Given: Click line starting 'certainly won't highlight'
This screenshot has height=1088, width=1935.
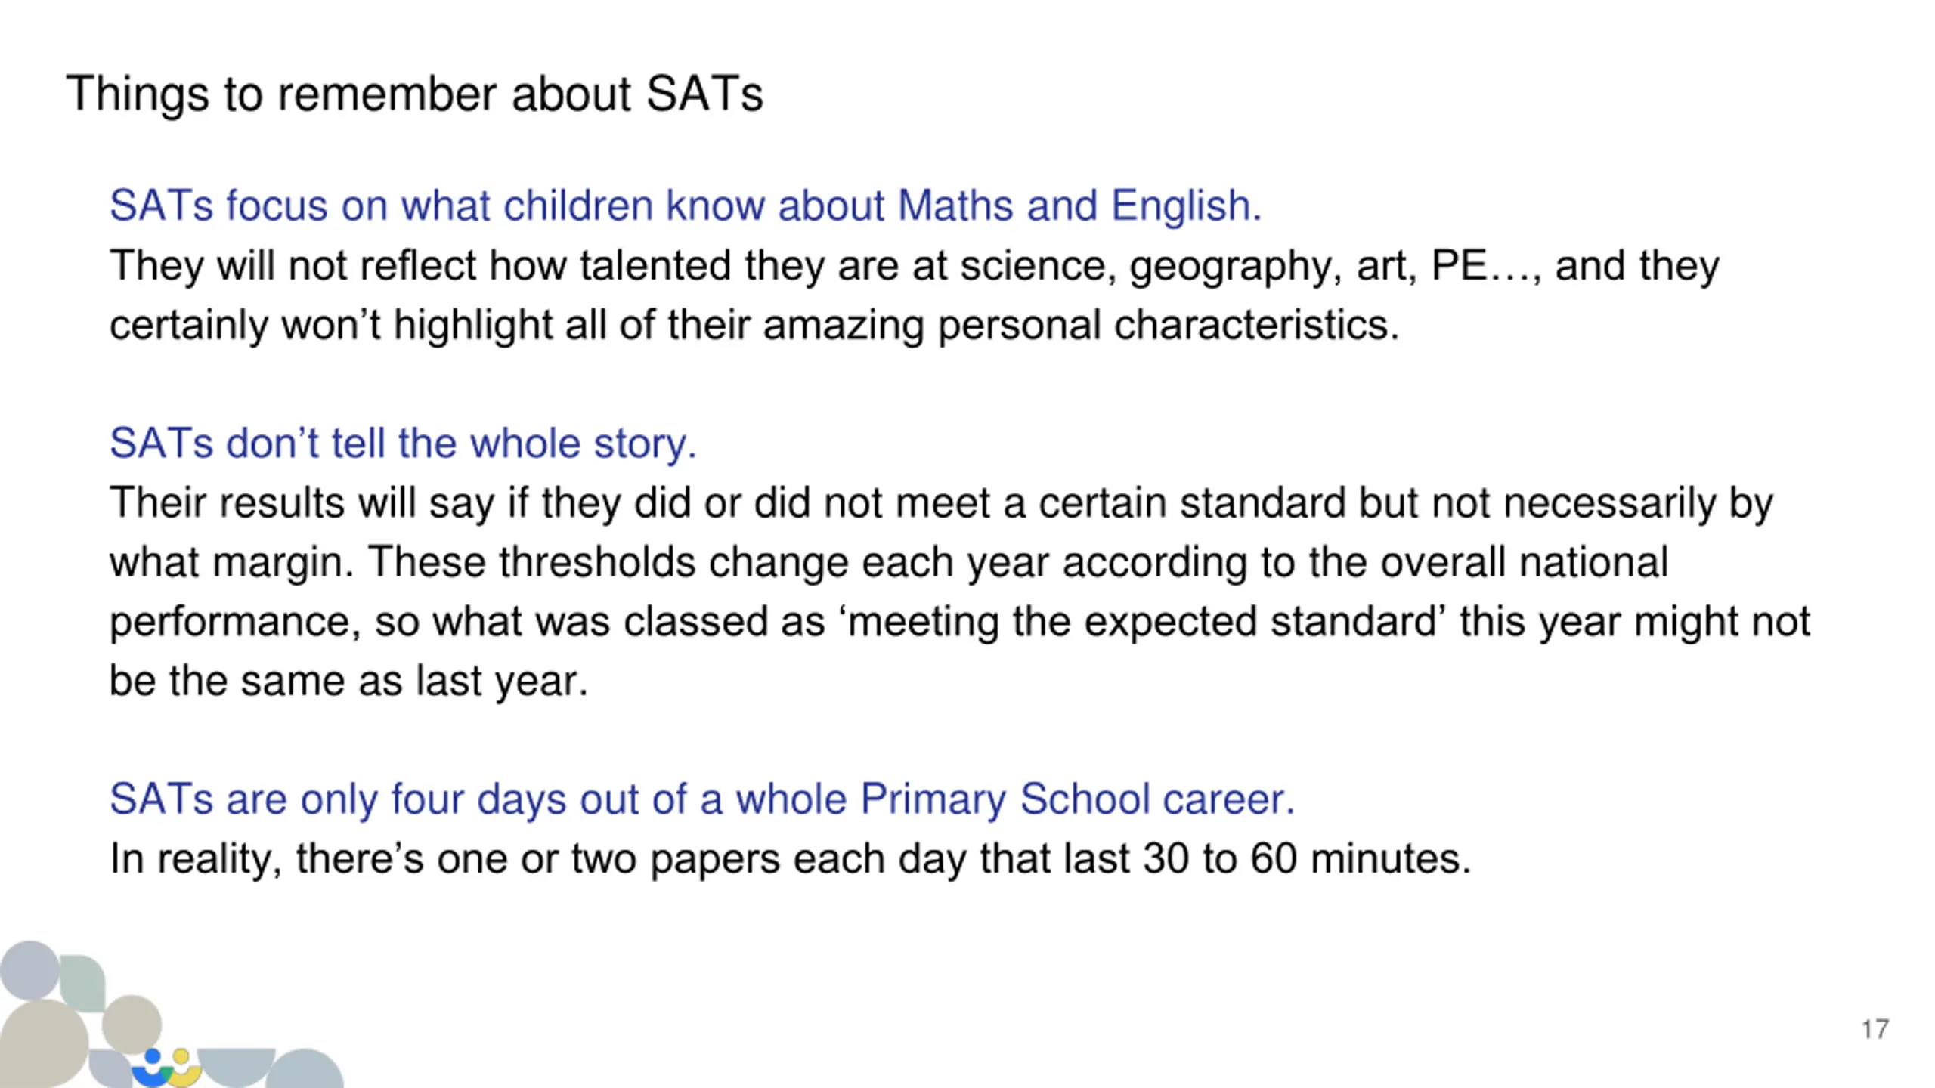Looking at the screenshot, I should pyautogui.click(x=754, y=326).
